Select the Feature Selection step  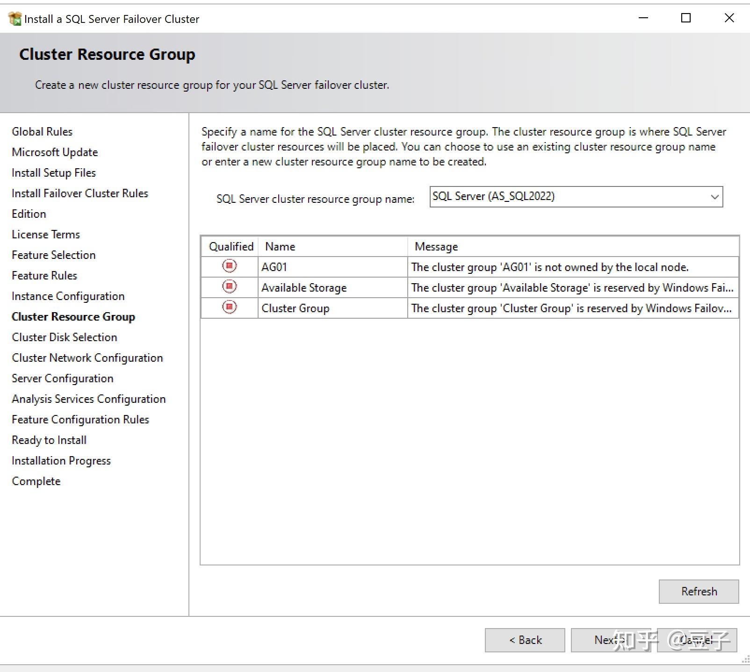point(53,255)
